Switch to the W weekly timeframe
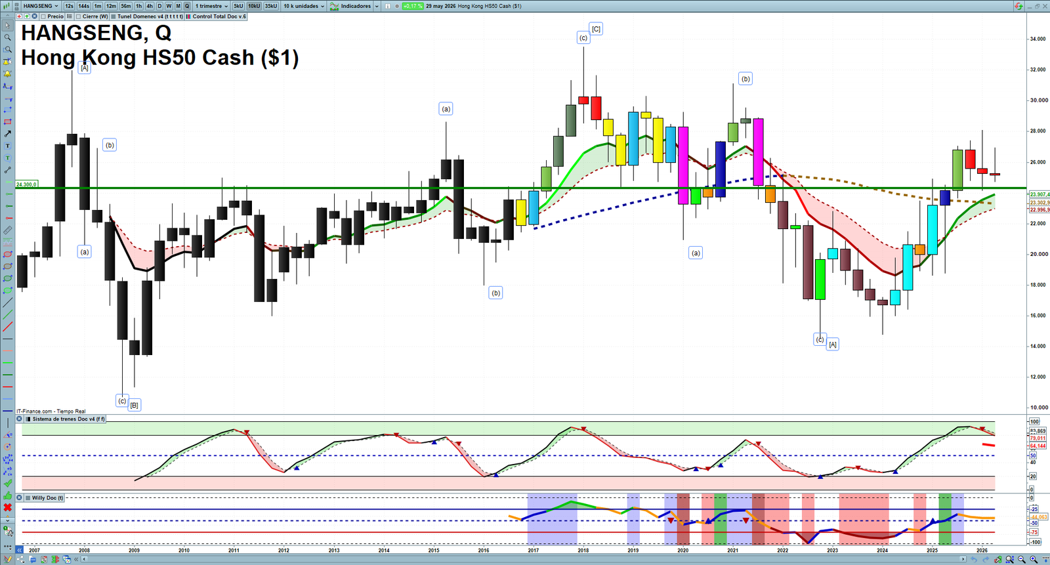Screen dimensions: 1050x565 169,6
